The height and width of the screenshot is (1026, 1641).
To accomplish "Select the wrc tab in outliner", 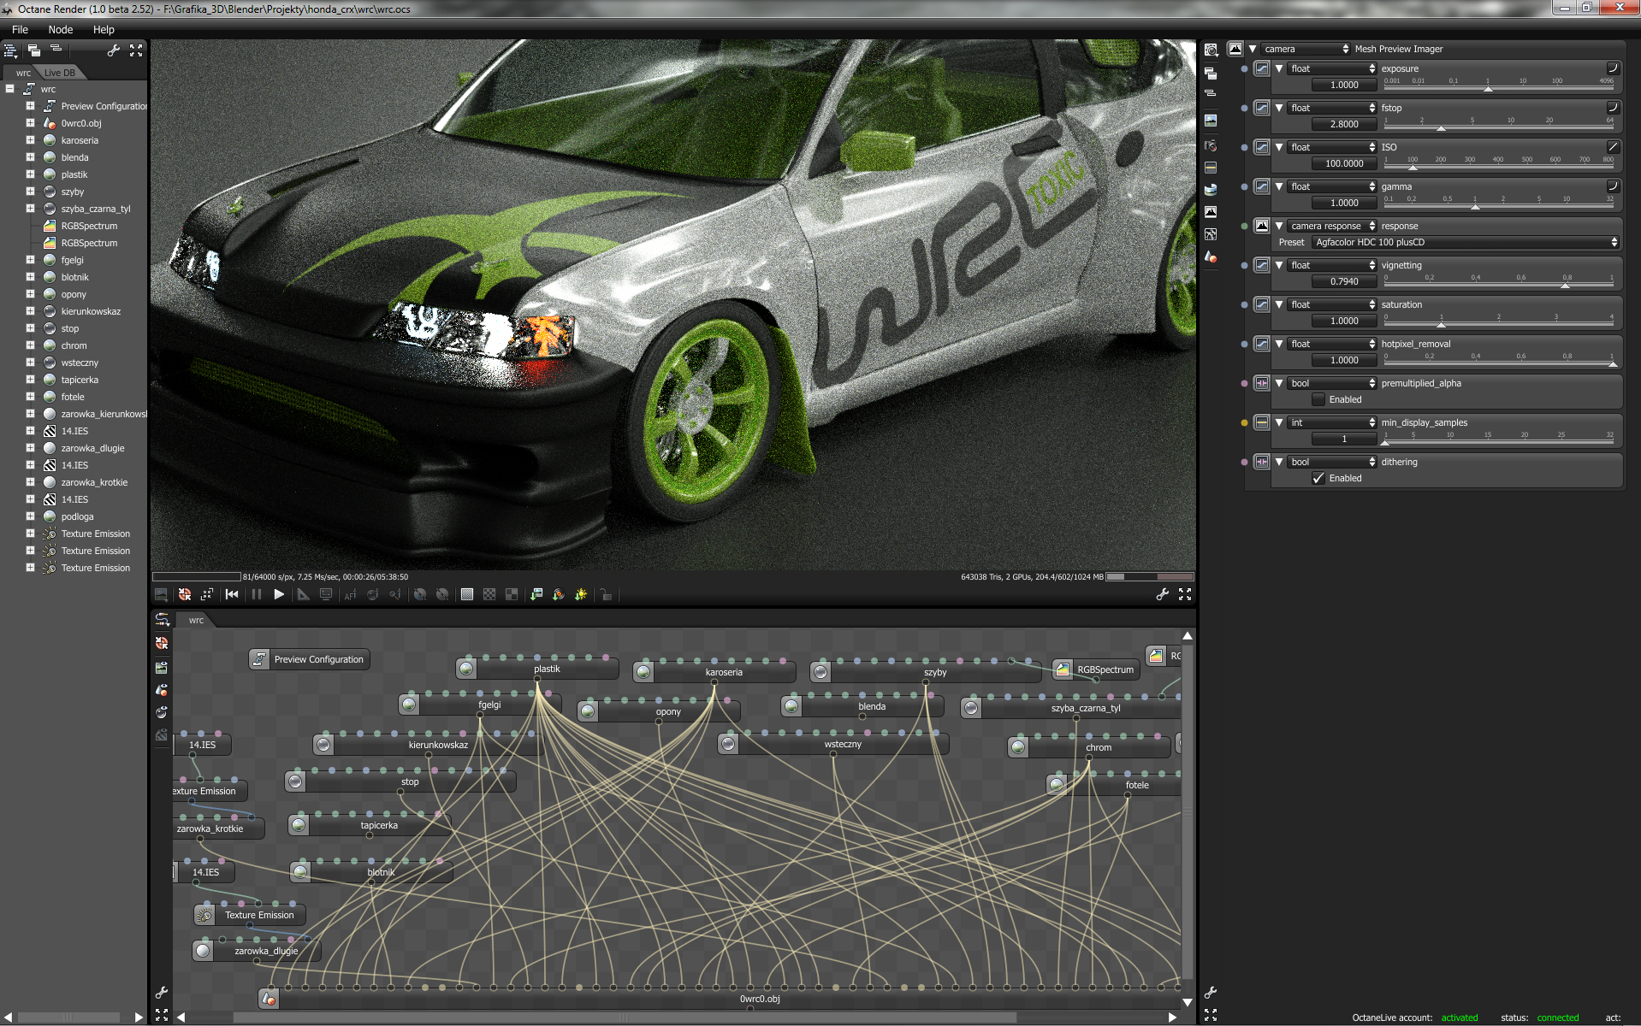I will [x=23, y=73].
